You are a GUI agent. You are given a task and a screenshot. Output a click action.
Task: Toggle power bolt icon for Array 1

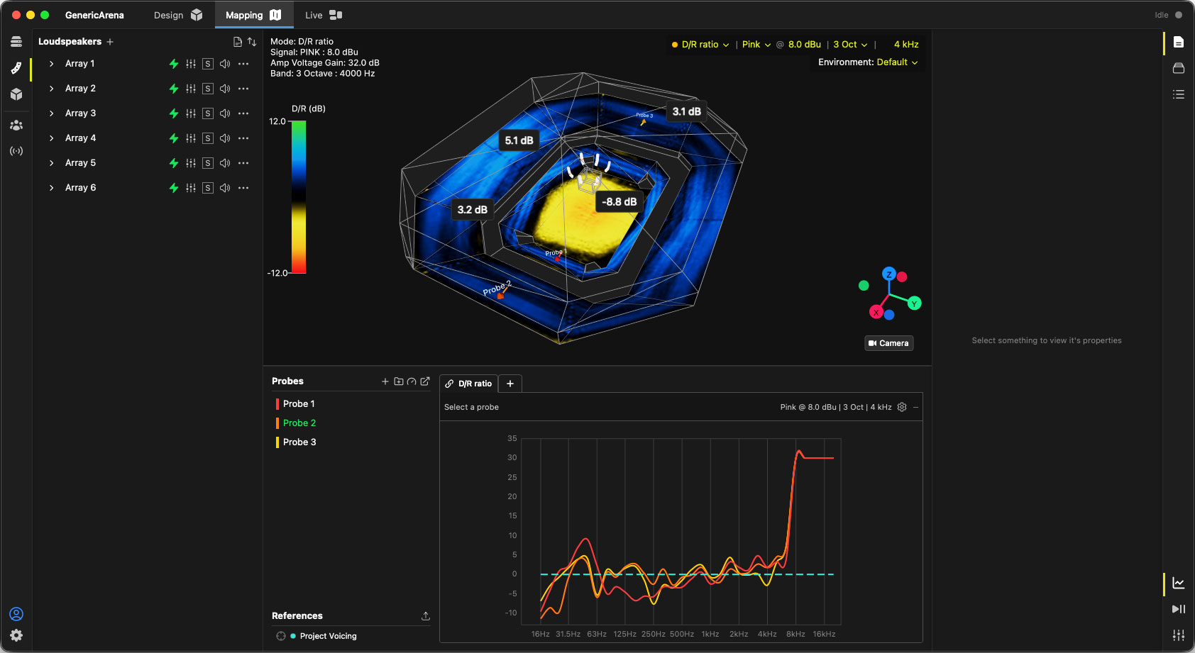[174, 64]
